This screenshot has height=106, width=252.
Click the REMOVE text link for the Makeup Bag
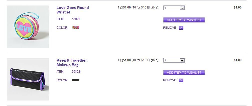click(x=170, y=80)
